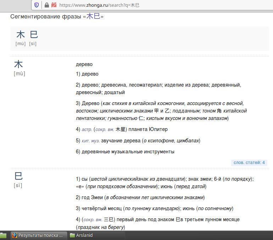
Task: Click the tracking protection shield icon
Action: [37, 5]
